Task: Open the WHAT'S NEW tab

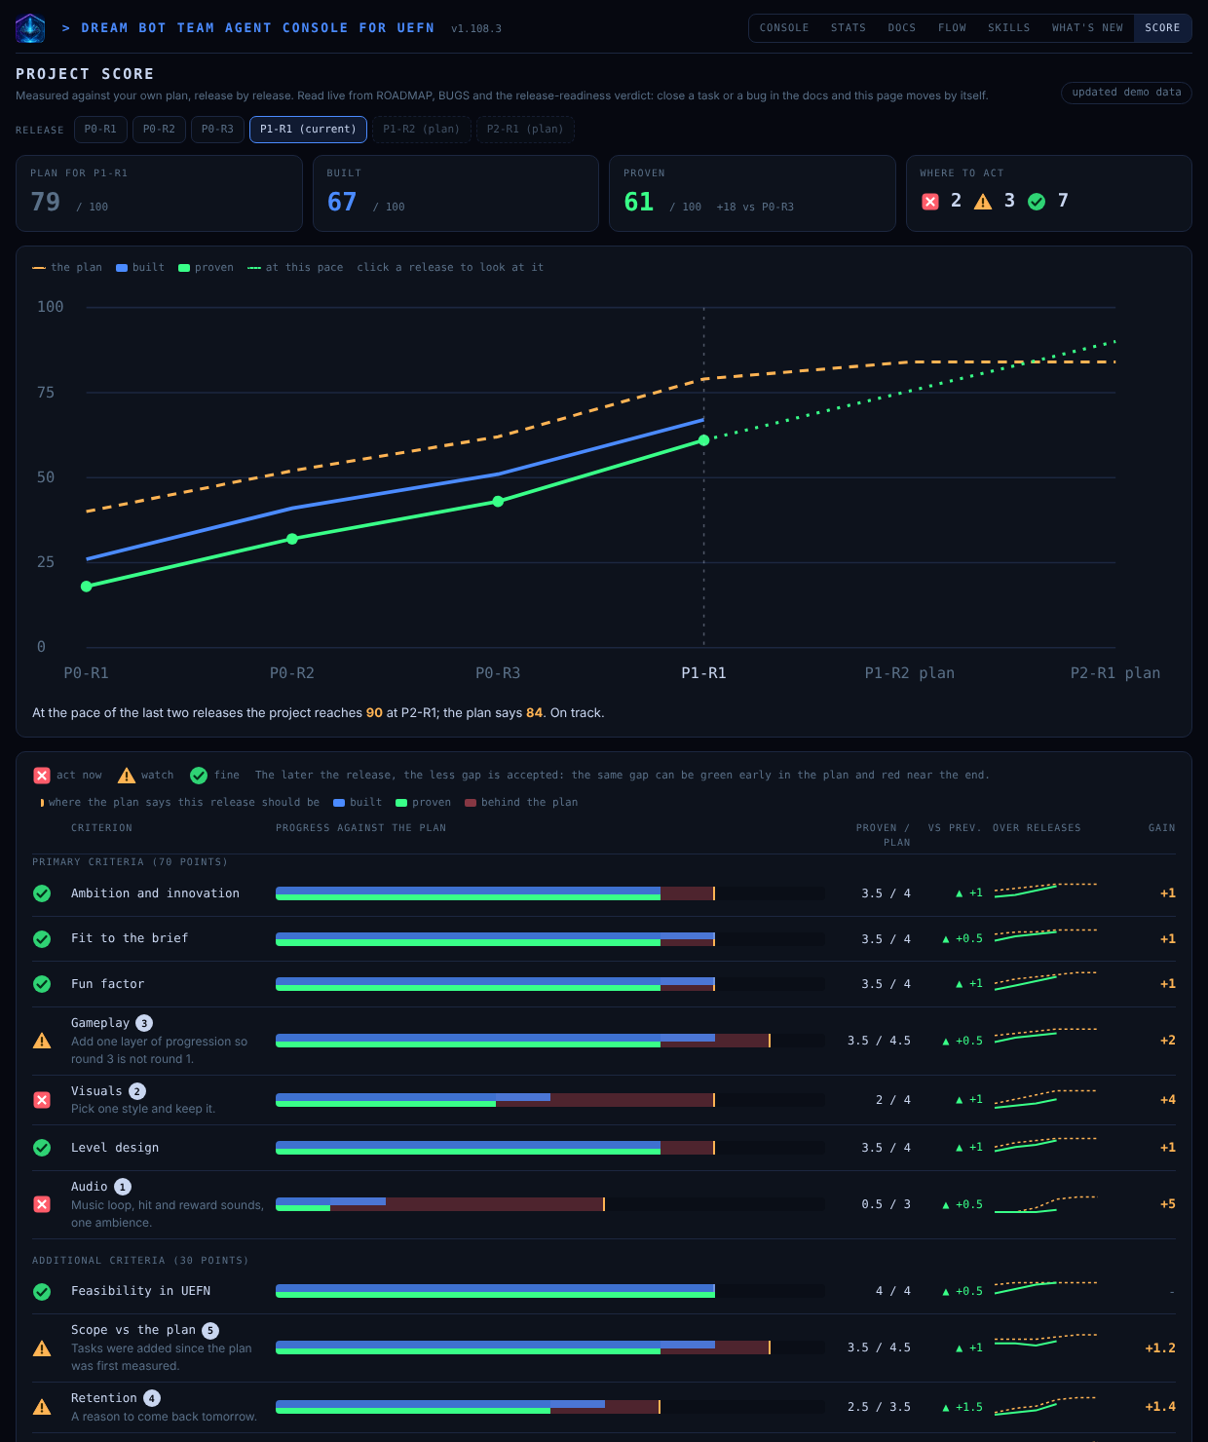Action: 1087,28
